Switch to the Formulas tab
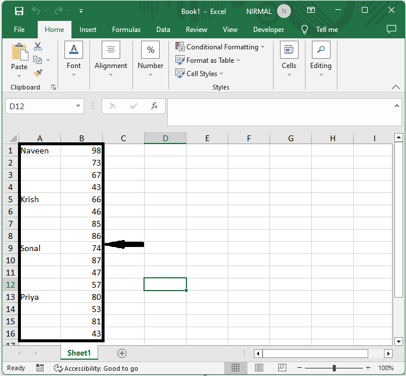 point(127,30)
